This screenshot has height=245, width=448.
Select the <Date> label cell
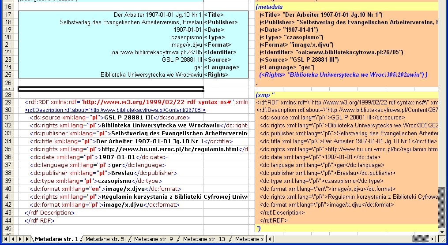pos(226,30)
